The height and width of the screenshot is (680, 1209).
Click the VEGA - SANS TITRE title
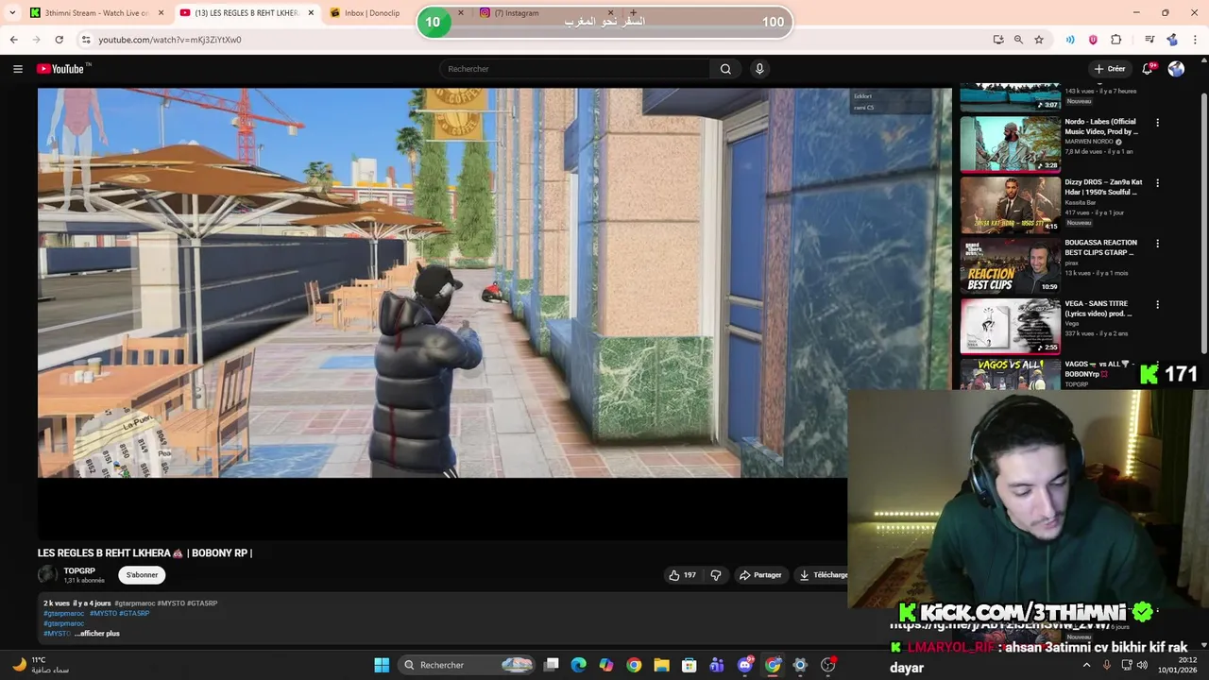pos(1098,309)
